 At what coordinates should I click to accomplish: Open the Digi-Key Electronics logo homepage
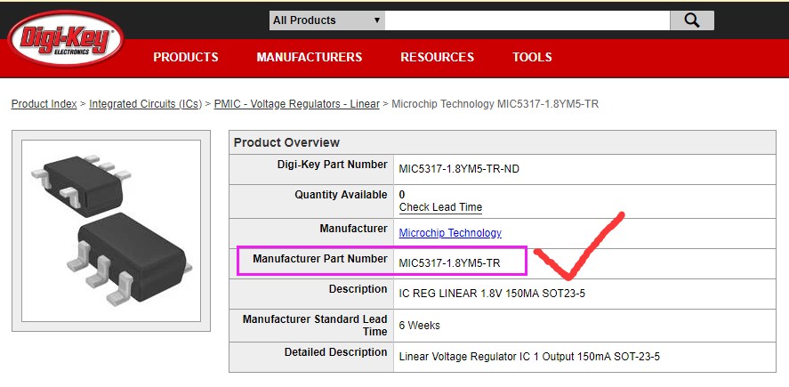click(x=66, y=39)
